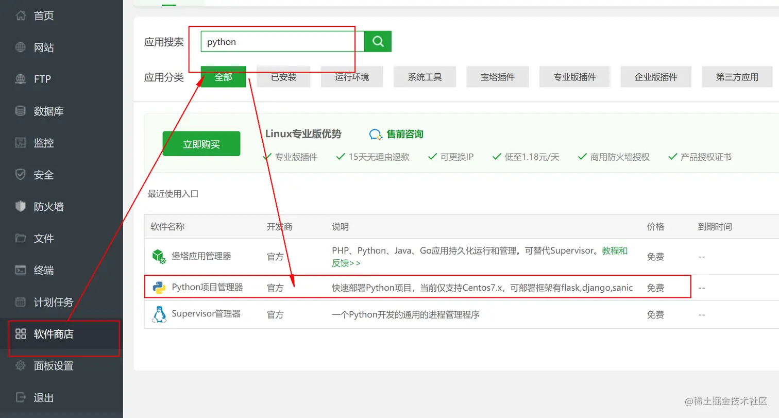
Task: Click the FTP globe icon in sidebar
Action: tap(21, 79)
